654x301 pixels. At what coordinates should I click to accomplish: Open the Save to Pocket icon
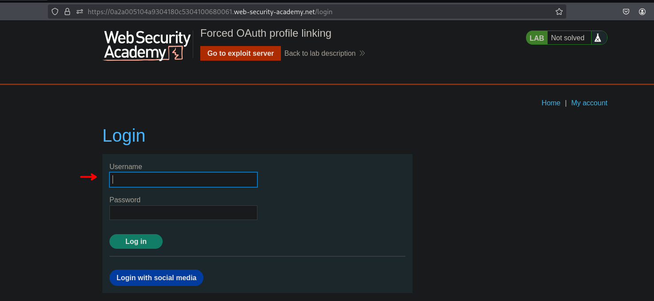pos(626,12)
